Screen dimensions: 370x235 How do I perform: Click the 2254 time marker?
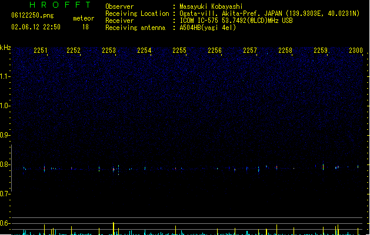(x=144, y=51)
